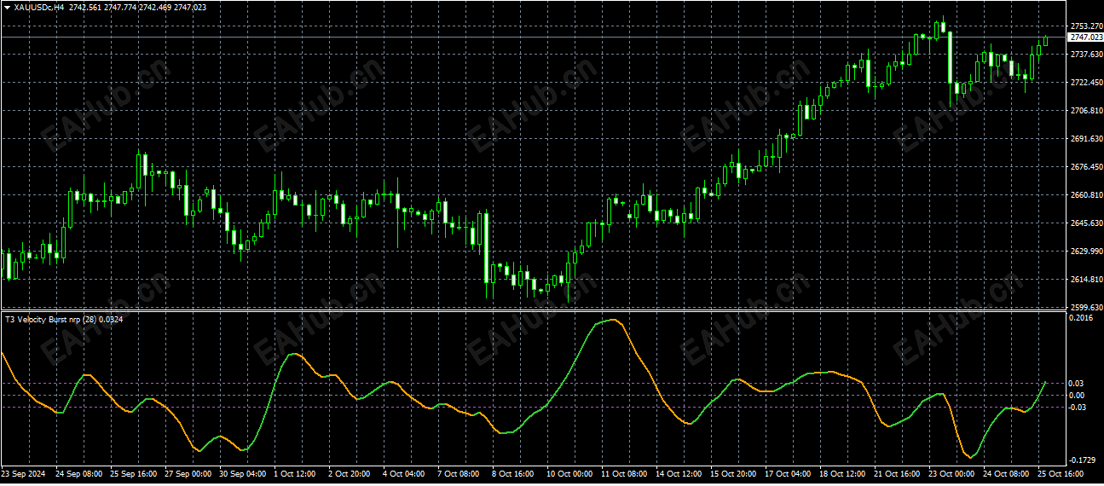Click the 27 Sep 00:00 time label
The width and height of the screenshot is (1104, 486).
(x=188, y=473)
